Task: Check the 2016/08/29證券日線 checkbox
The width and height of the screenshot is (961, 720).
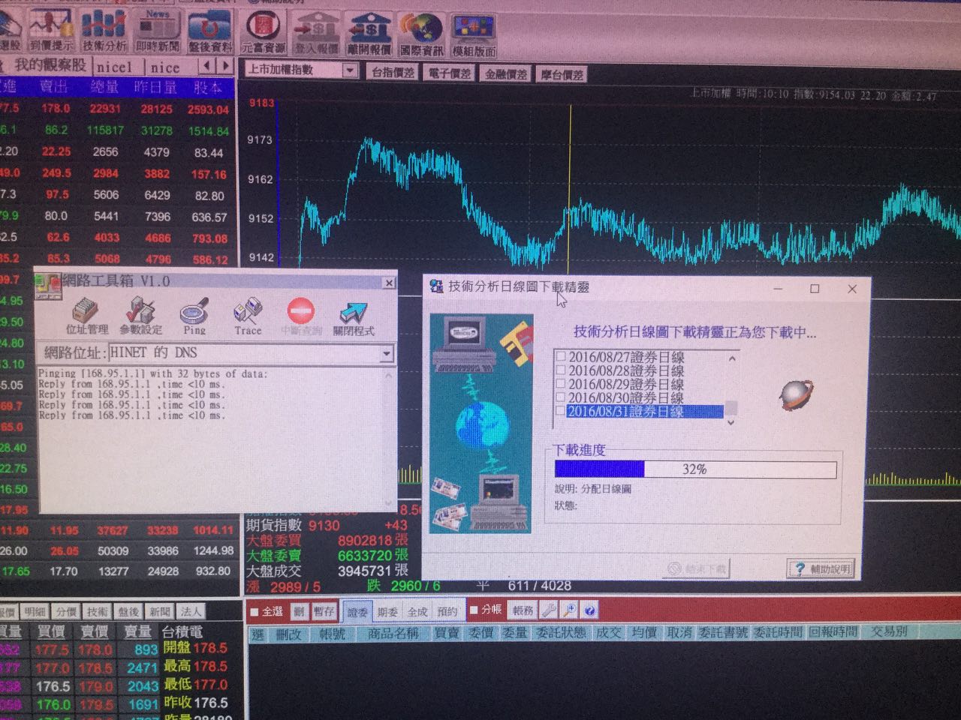Action: [x=560, y=383]
